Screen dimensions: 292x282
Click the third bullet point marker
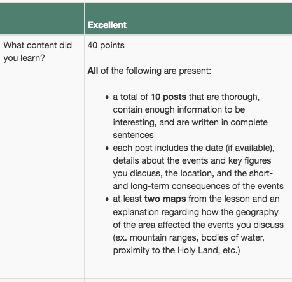pos(107,199)
